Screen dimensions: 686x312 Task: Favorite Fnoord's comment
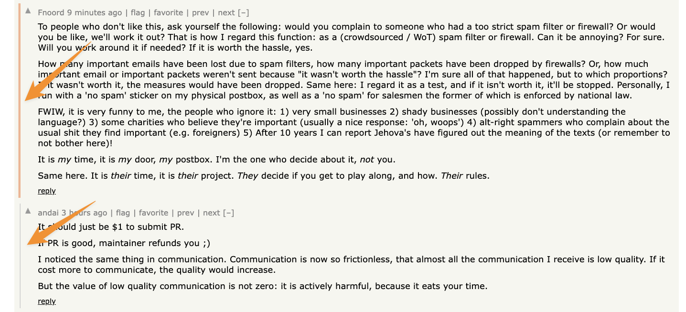[x=168, y=13]
